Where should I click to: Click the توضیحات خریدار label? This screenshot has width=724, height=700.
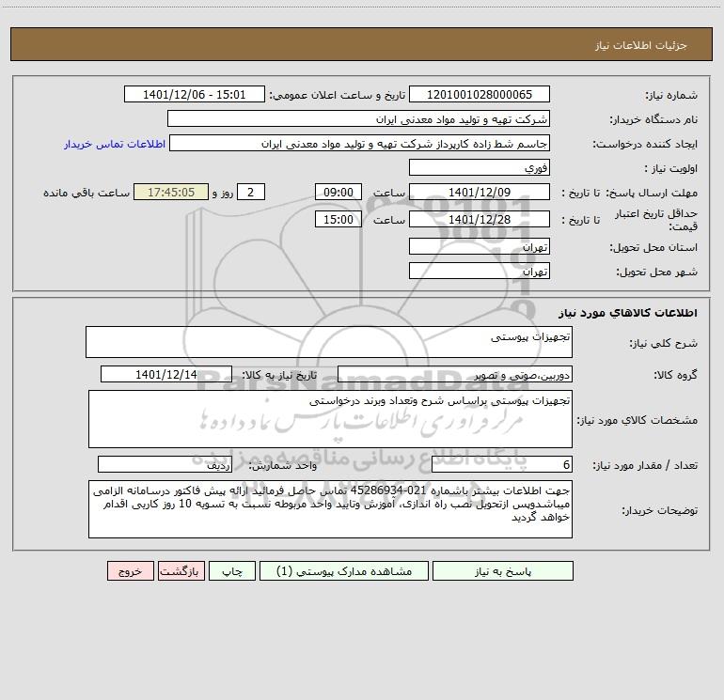point(660,510)
